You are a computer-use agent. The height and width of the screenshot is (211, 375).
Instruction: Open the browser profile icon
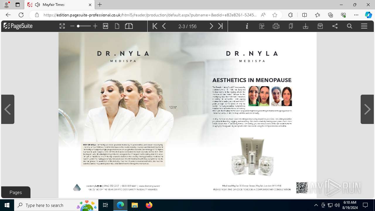pyautogui.click(x=6, y=5)
